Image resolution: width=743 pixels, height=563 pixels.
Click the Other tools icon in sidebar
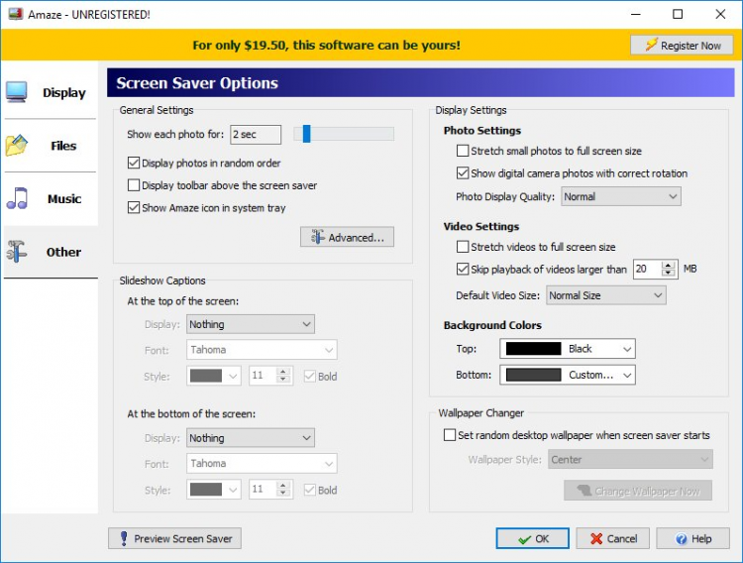pos(17,252)
